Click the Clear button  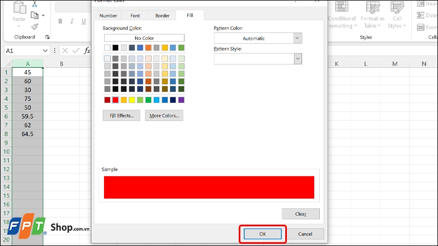click(x=301, y=214)
